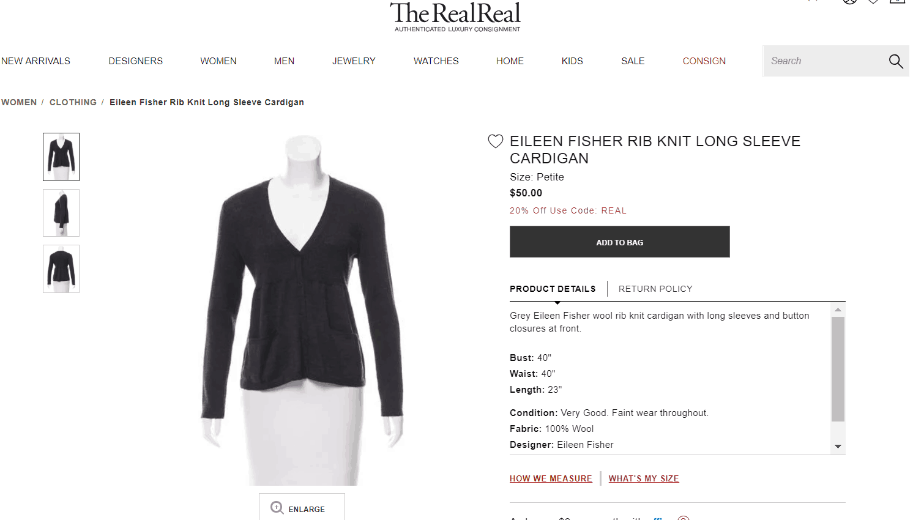Click the product details scrollbar thumb
The image size is (913, 520).
pyautogui.click(x=838, y=369)
